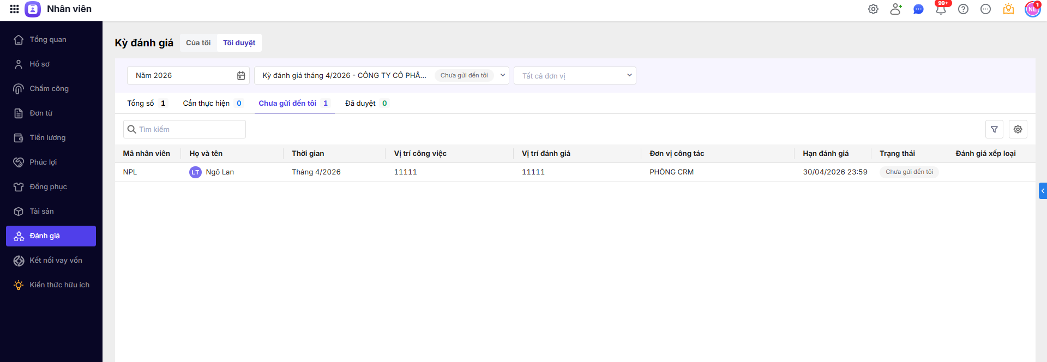Image resolution: width=1047 pixels, height=362 pixels.
Task: Open Tiền lương in sidebar
Action: point(51,137)
